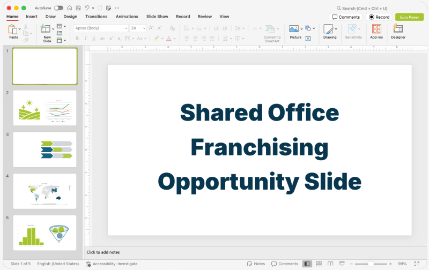Open the Review tab

[x=205, y=17]
